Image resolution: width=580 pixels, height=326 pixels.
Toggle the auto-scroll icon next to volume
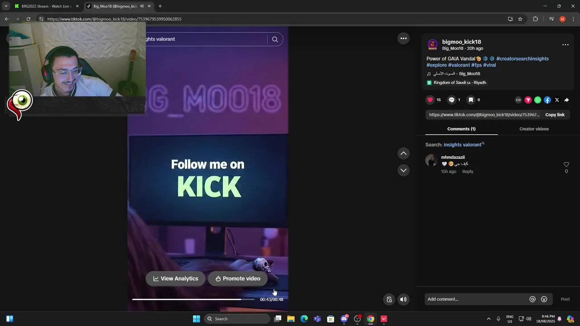(389, 299)
